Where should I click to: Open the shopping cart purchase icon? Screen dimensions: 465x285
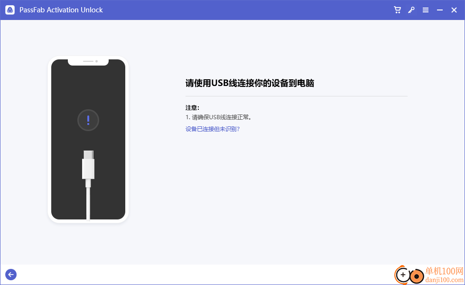point(397,10)
